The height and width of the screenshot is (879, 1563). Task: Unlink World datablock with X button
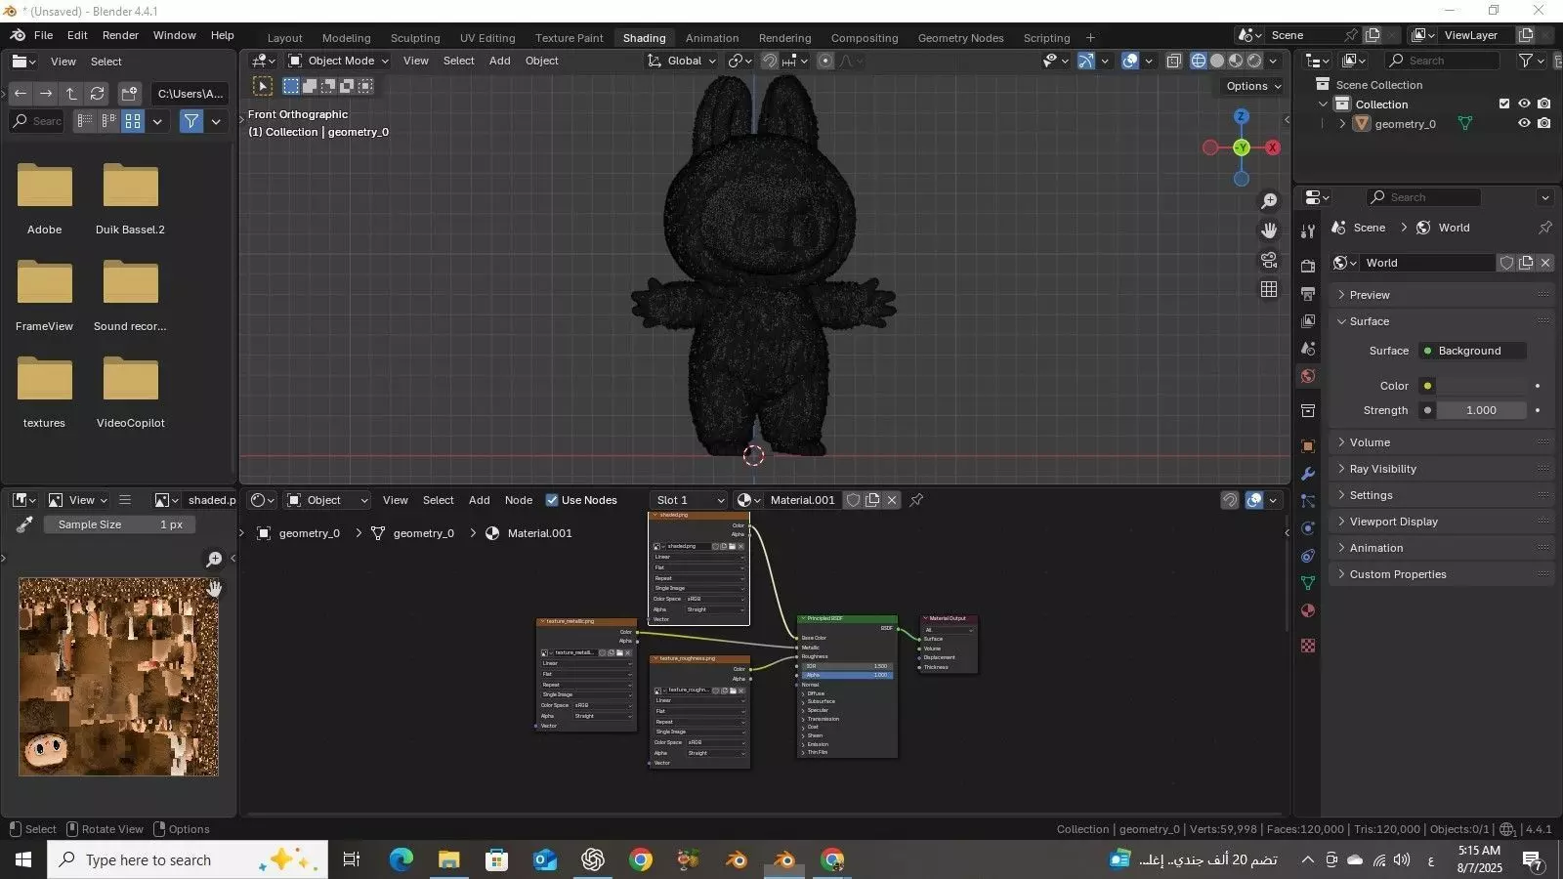point(1544,263)
